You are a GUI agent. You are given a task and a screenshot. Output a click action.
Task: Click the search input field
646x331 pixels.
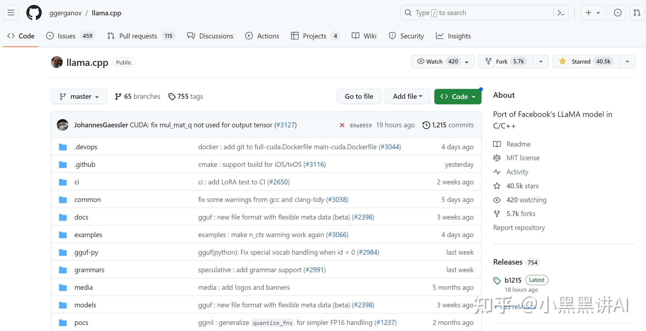(x=478, y=13)
